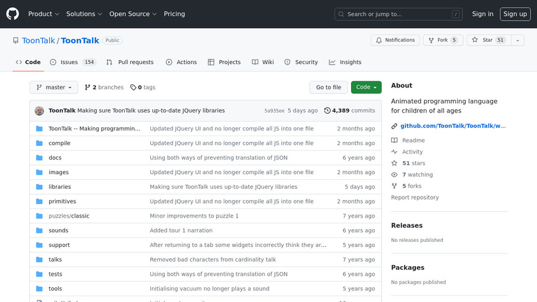Expand the Solutions menu

pyautogui.click(x=84, y=14)
